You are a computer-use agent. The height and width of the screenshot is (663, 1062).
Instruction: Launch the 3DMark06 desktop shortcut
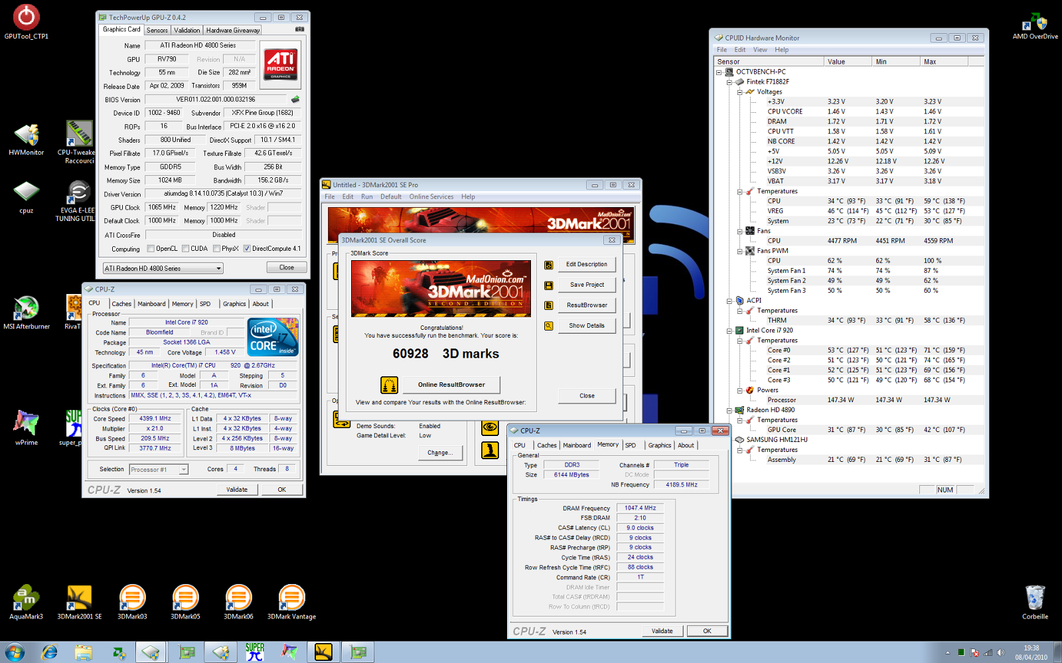click(238, 603)
